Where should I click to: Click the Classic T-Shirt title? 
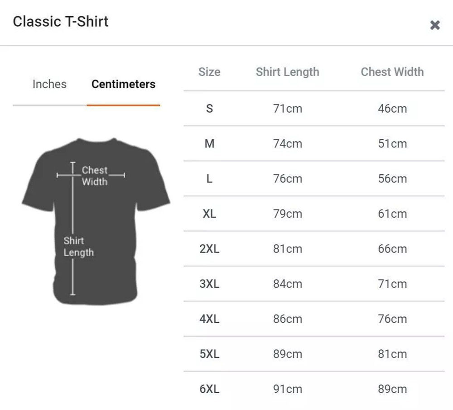tap(61, 21)
